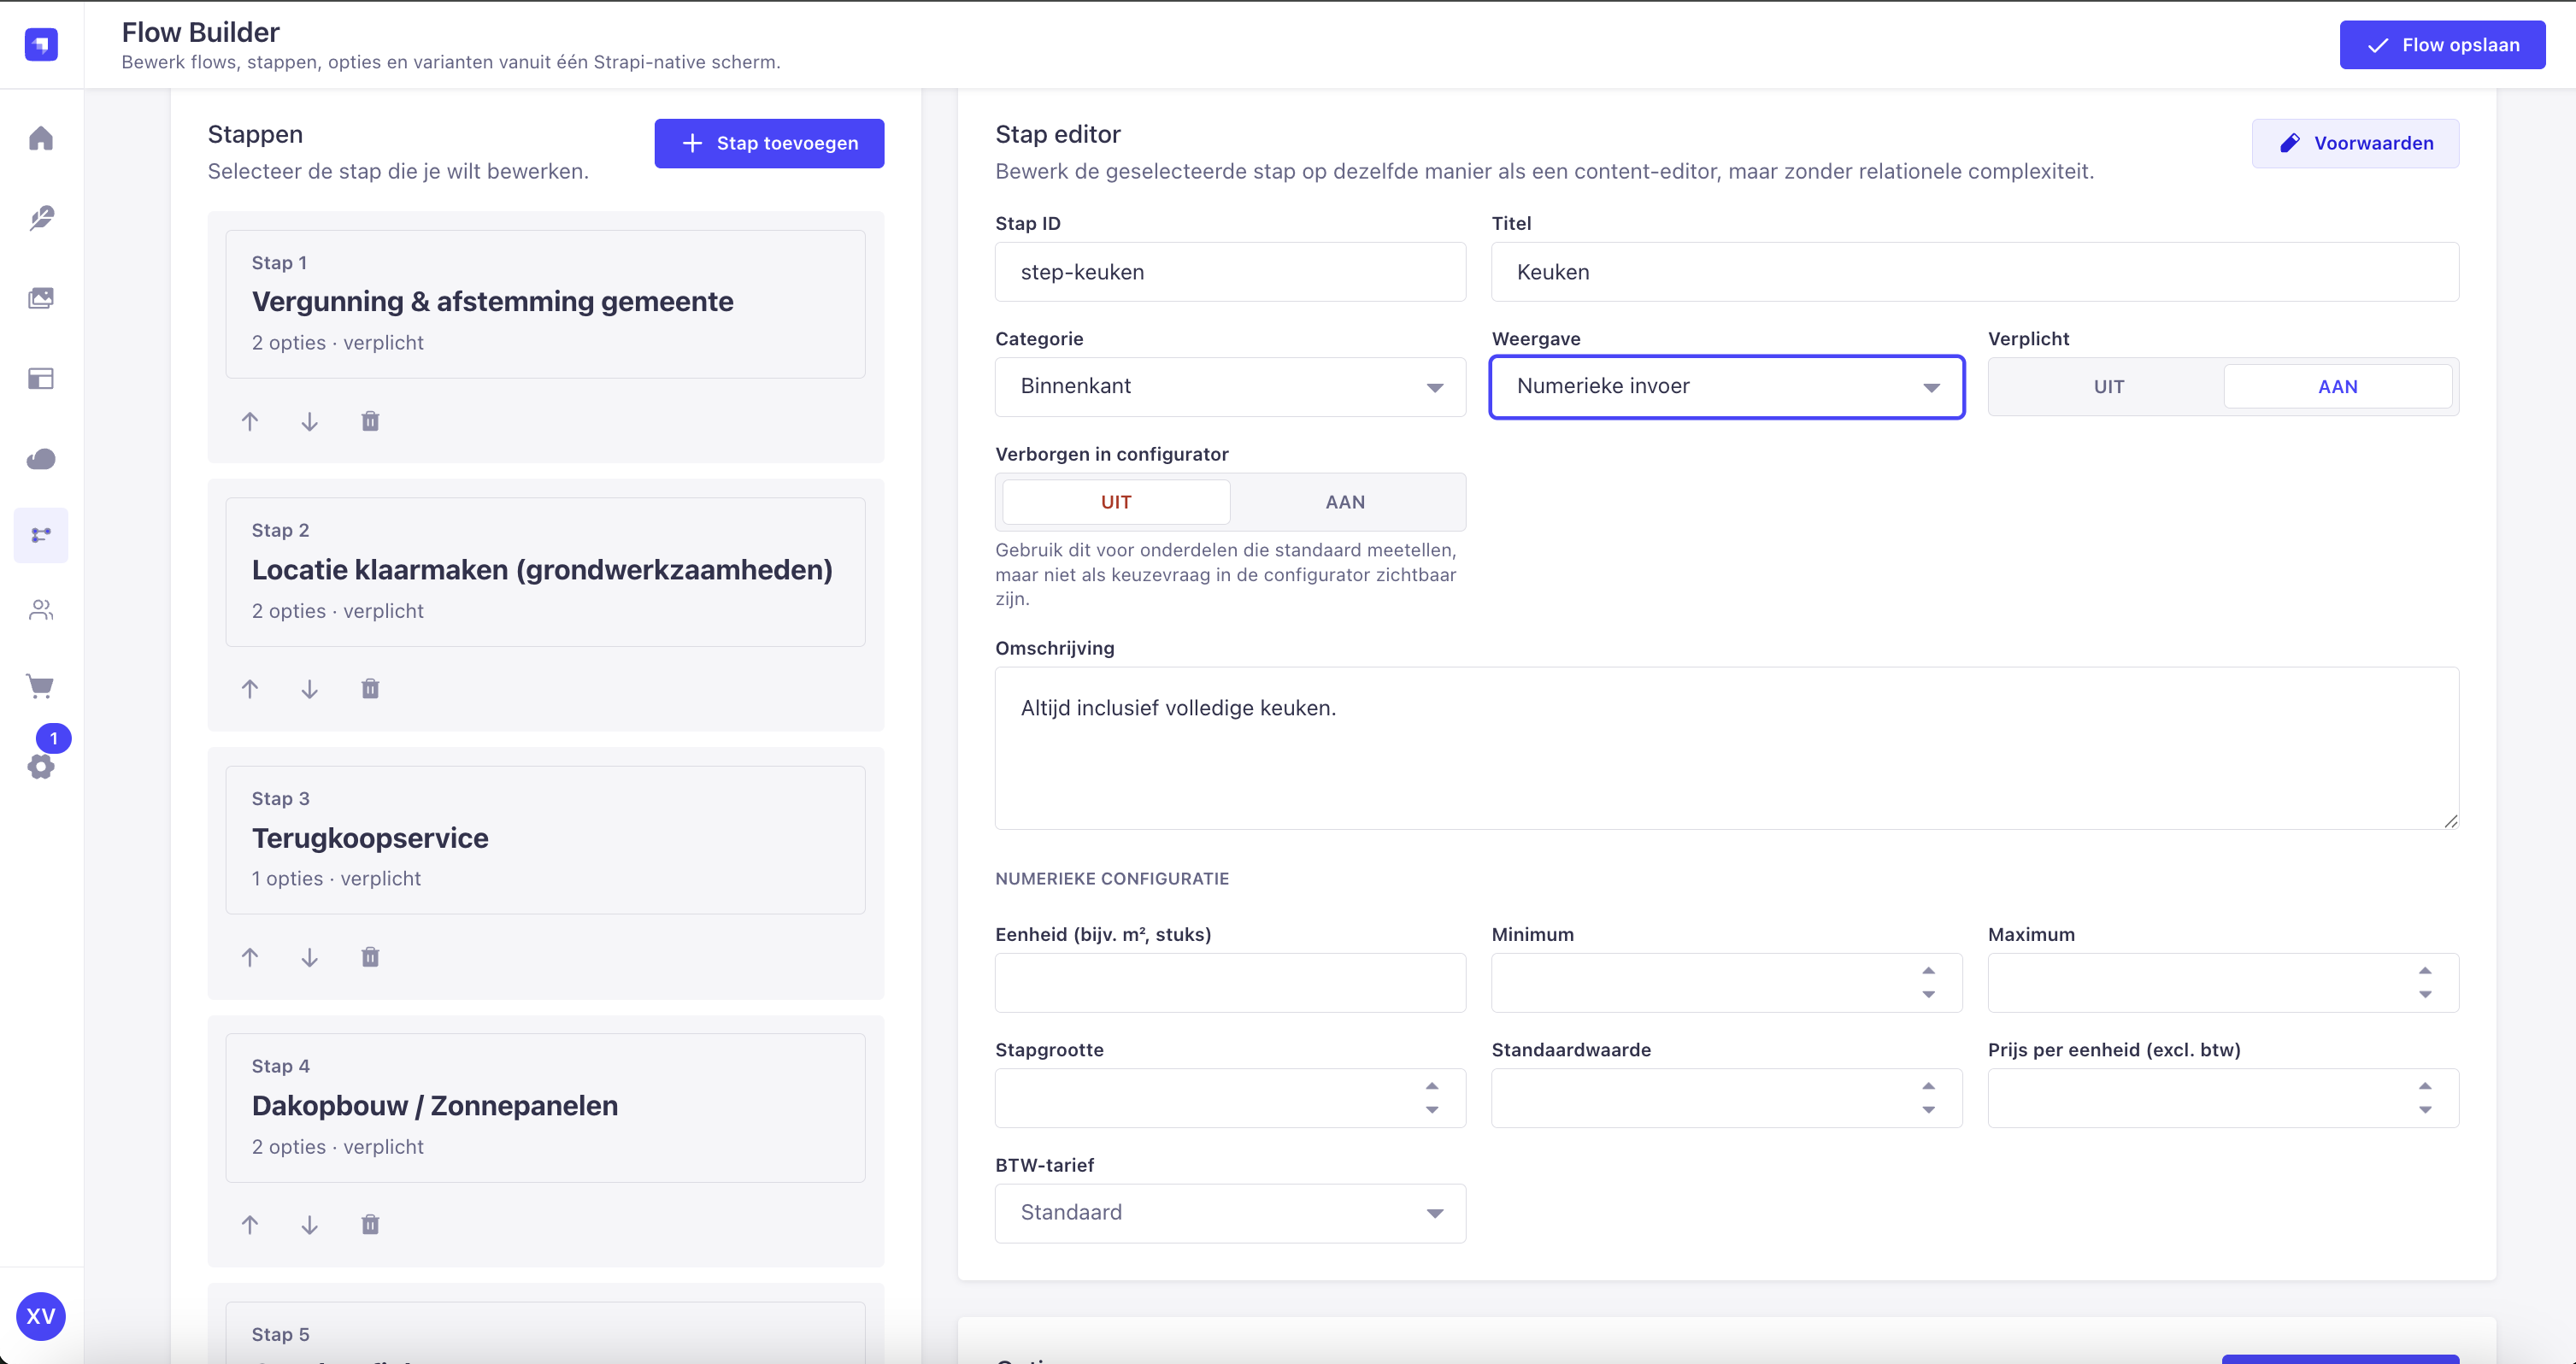This screenshot has width=2576, height=1364.
Task: Set Verplicht to AAN
Action: [x=2338, y=387]
